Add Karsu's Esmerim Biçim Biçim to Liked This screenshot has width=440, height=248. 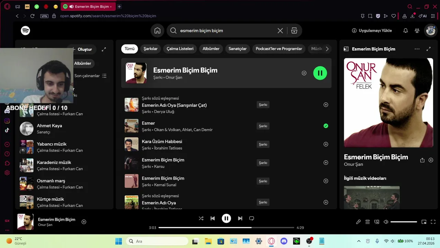click(326, 163)
